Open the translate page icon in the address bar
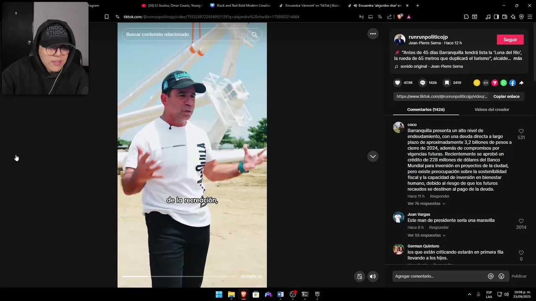536x301 pixels. 380,17
